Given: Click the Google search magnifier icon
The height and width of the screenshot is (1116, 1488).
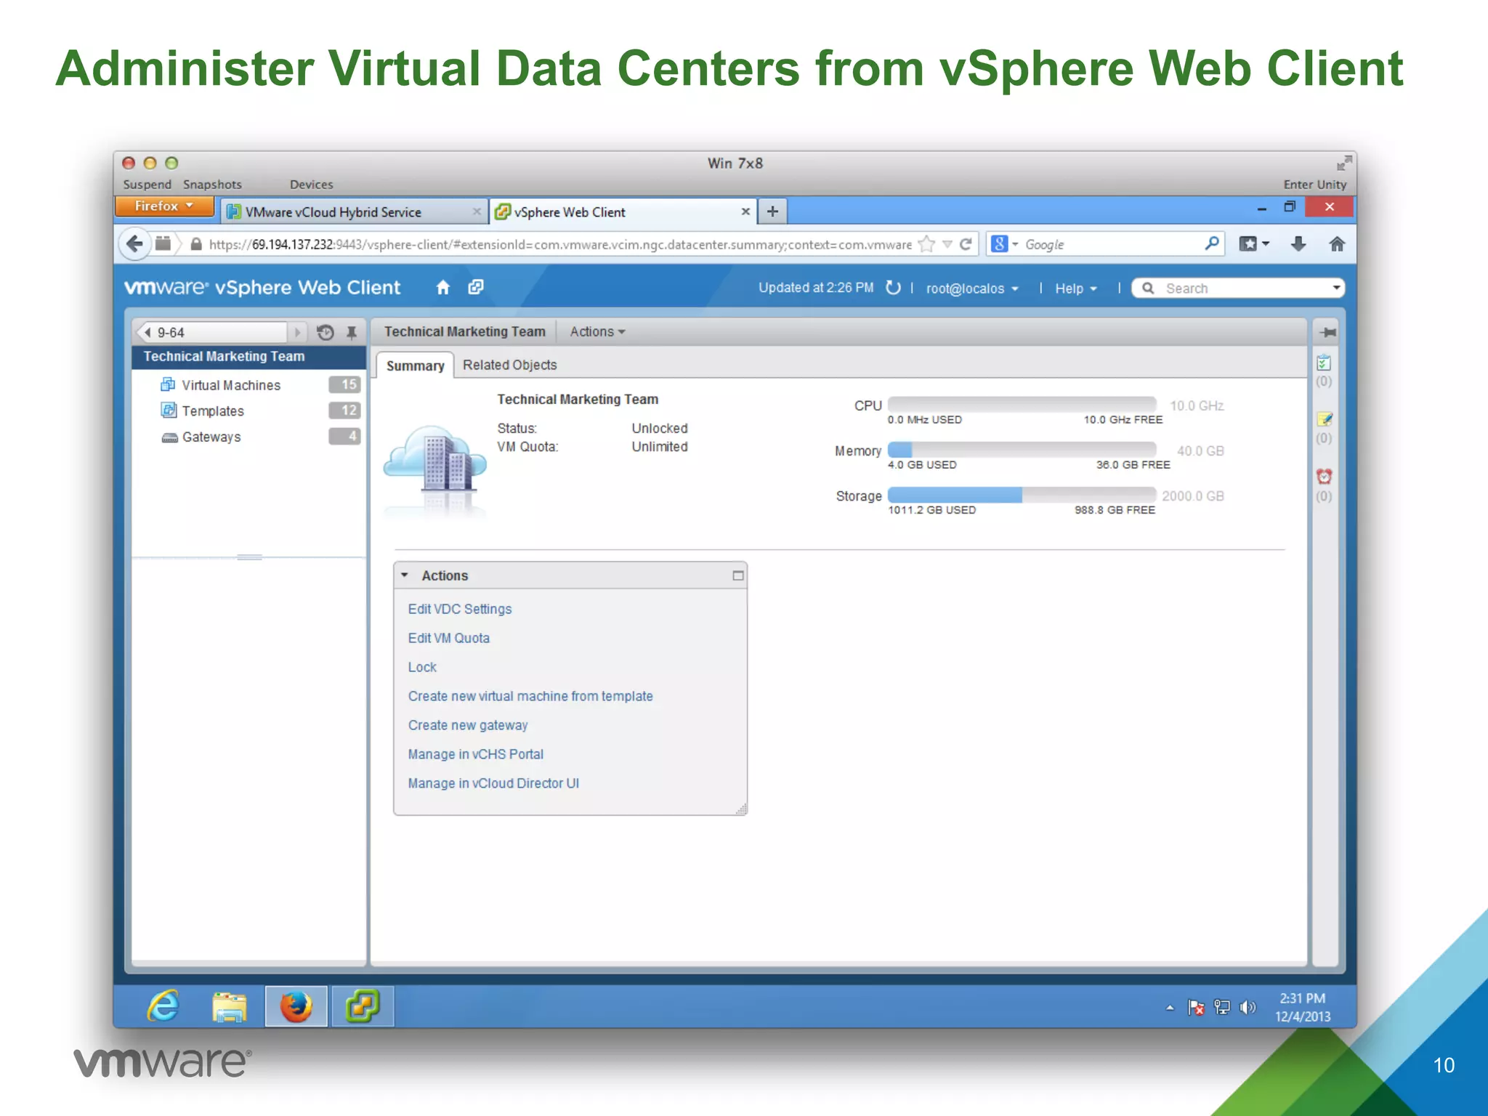Looking at the screenshot, I should 1211,244.
